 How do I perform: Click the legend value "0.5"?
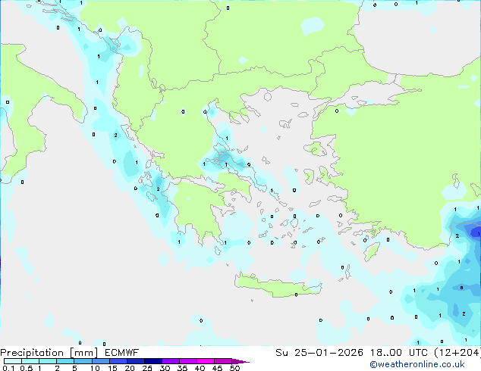[x=27, y=368]
